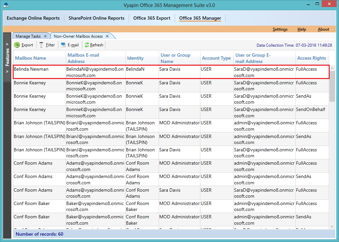Sort by Access Rights column header

click(x=312, y=58)
